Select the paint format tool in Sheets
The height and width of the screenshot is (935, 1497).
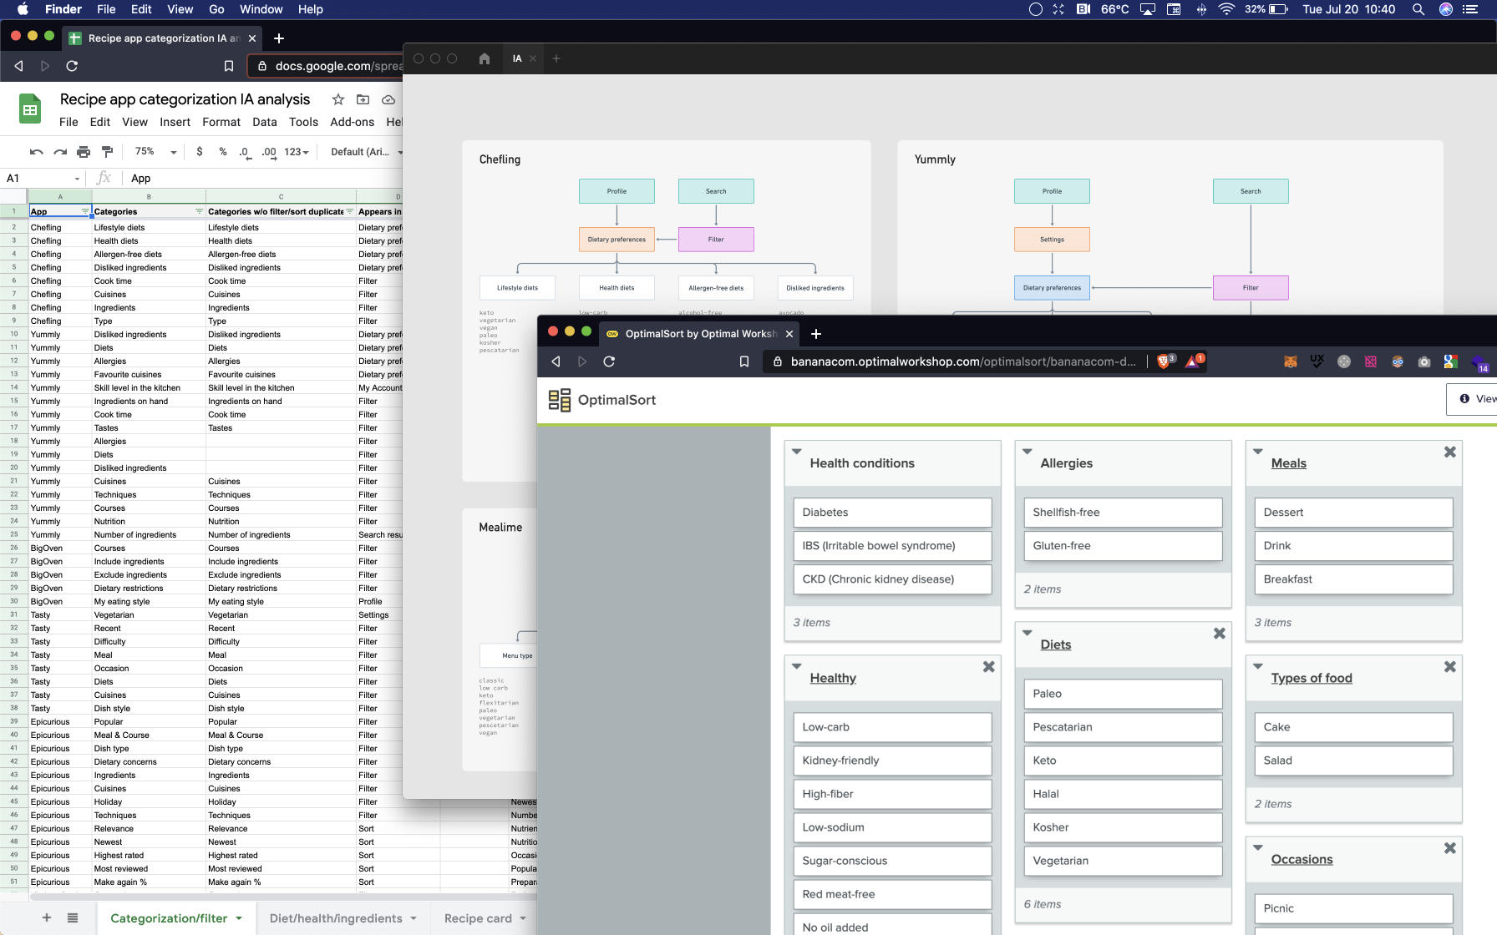tap(107, 152)
